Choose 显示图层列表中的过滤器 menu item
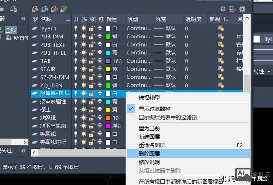 pyautogui.click(x=167, y=117)
